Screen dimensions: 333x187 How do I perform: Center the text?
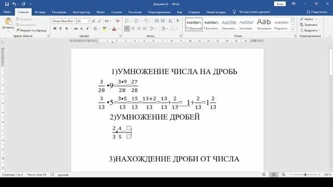(x=133, y=29)
